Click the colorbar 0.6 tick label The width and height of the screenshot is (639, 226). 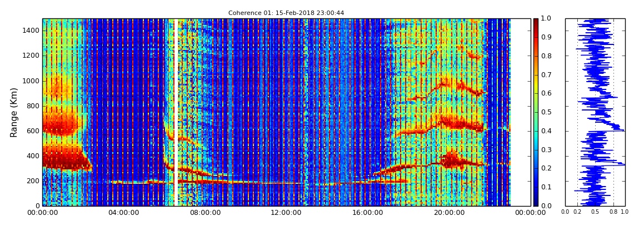click(546, 93)
